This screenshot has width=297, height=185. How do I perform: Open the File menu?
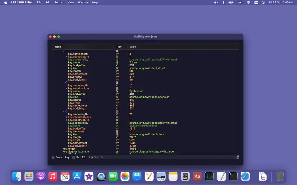point(39,3)
